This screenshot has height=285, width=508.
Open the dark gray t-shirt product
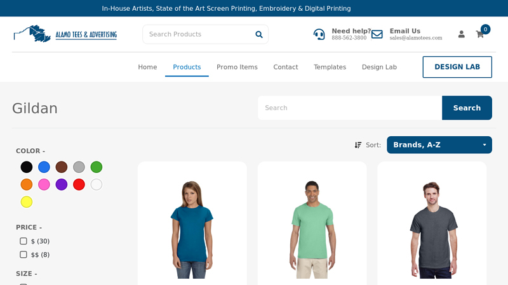(x=434, y=229)
